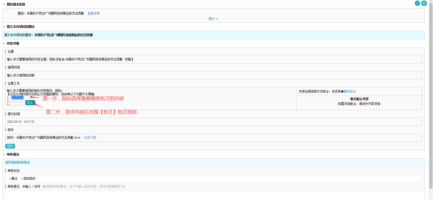
Task: Toggle the 内容详情 section triangle
Action: 4,44
